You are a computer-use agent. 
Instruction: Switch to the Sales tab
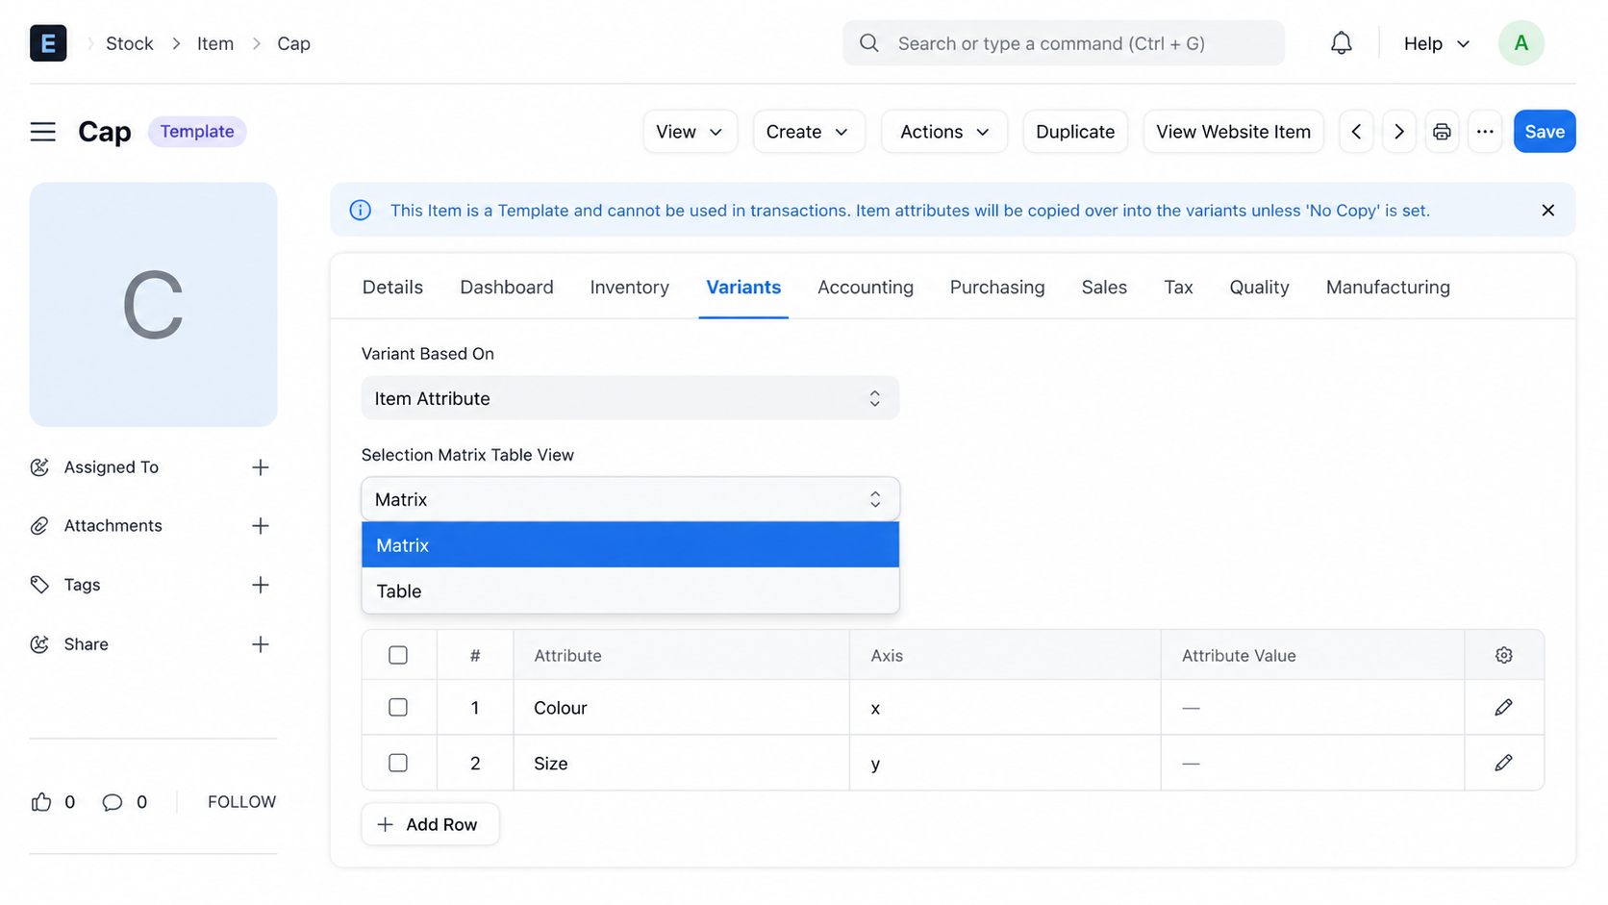(1104, 288)
